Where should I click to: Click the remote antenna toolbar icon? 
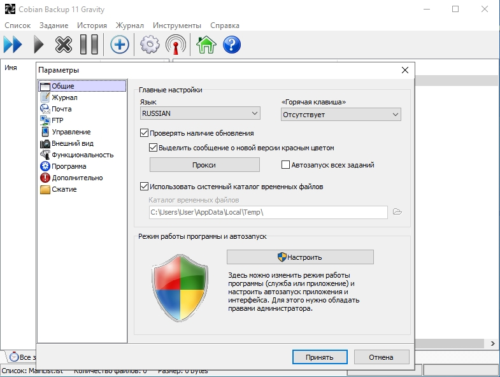click(175, 45)
